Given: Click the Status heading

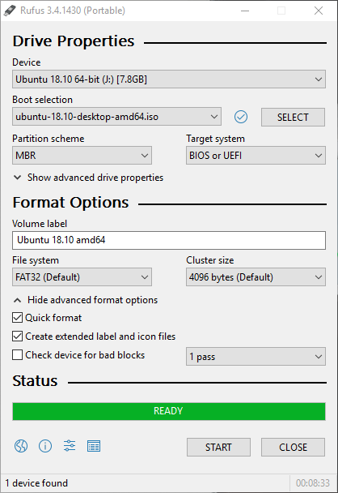Looking at the screenshot, I should tap(35, 381).
